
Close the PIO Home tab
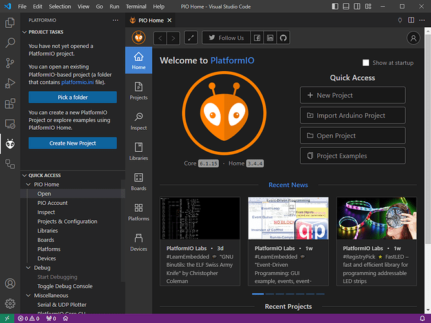click(170, 20)
